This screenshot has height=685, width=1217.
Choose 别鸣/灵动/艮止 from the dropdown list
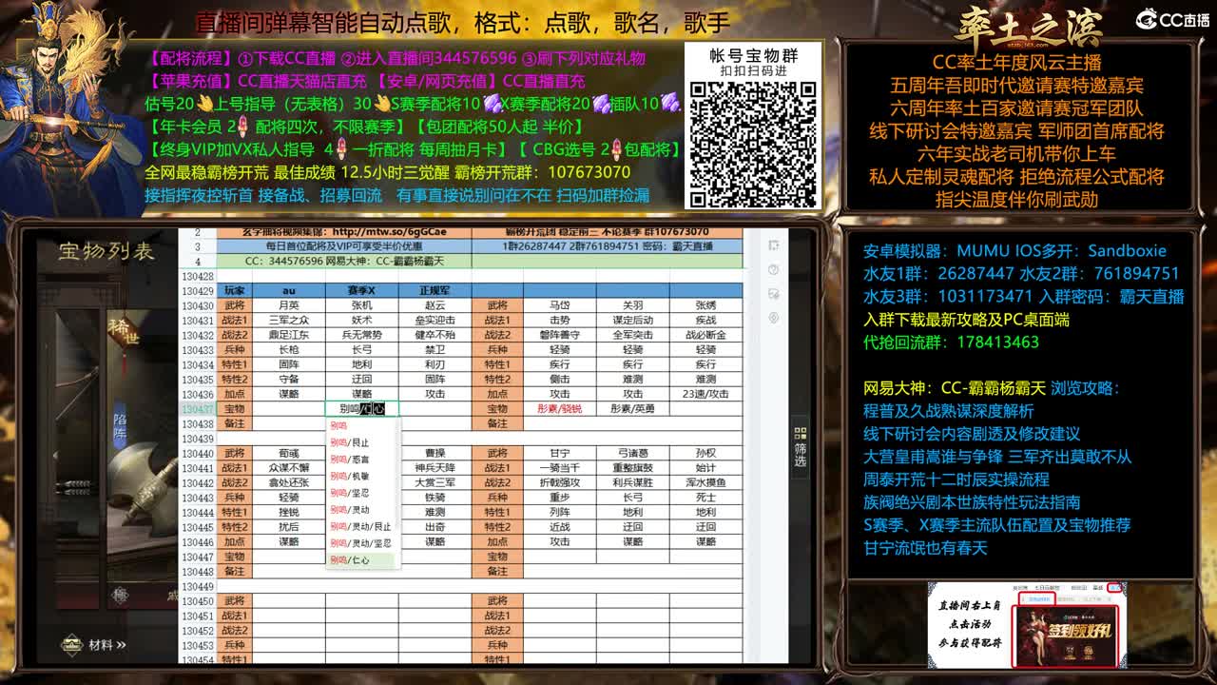click(x=362, y=526)
